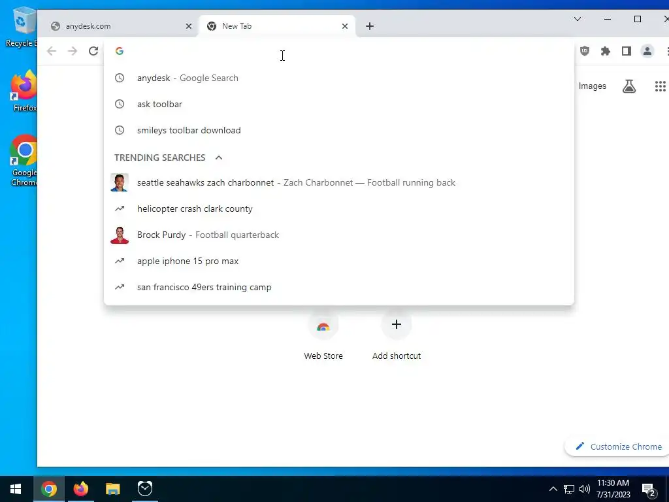This screenshot has width=669, height=502.
Task: Open the profile avatar menu
Action: click(x=647, y=51)
